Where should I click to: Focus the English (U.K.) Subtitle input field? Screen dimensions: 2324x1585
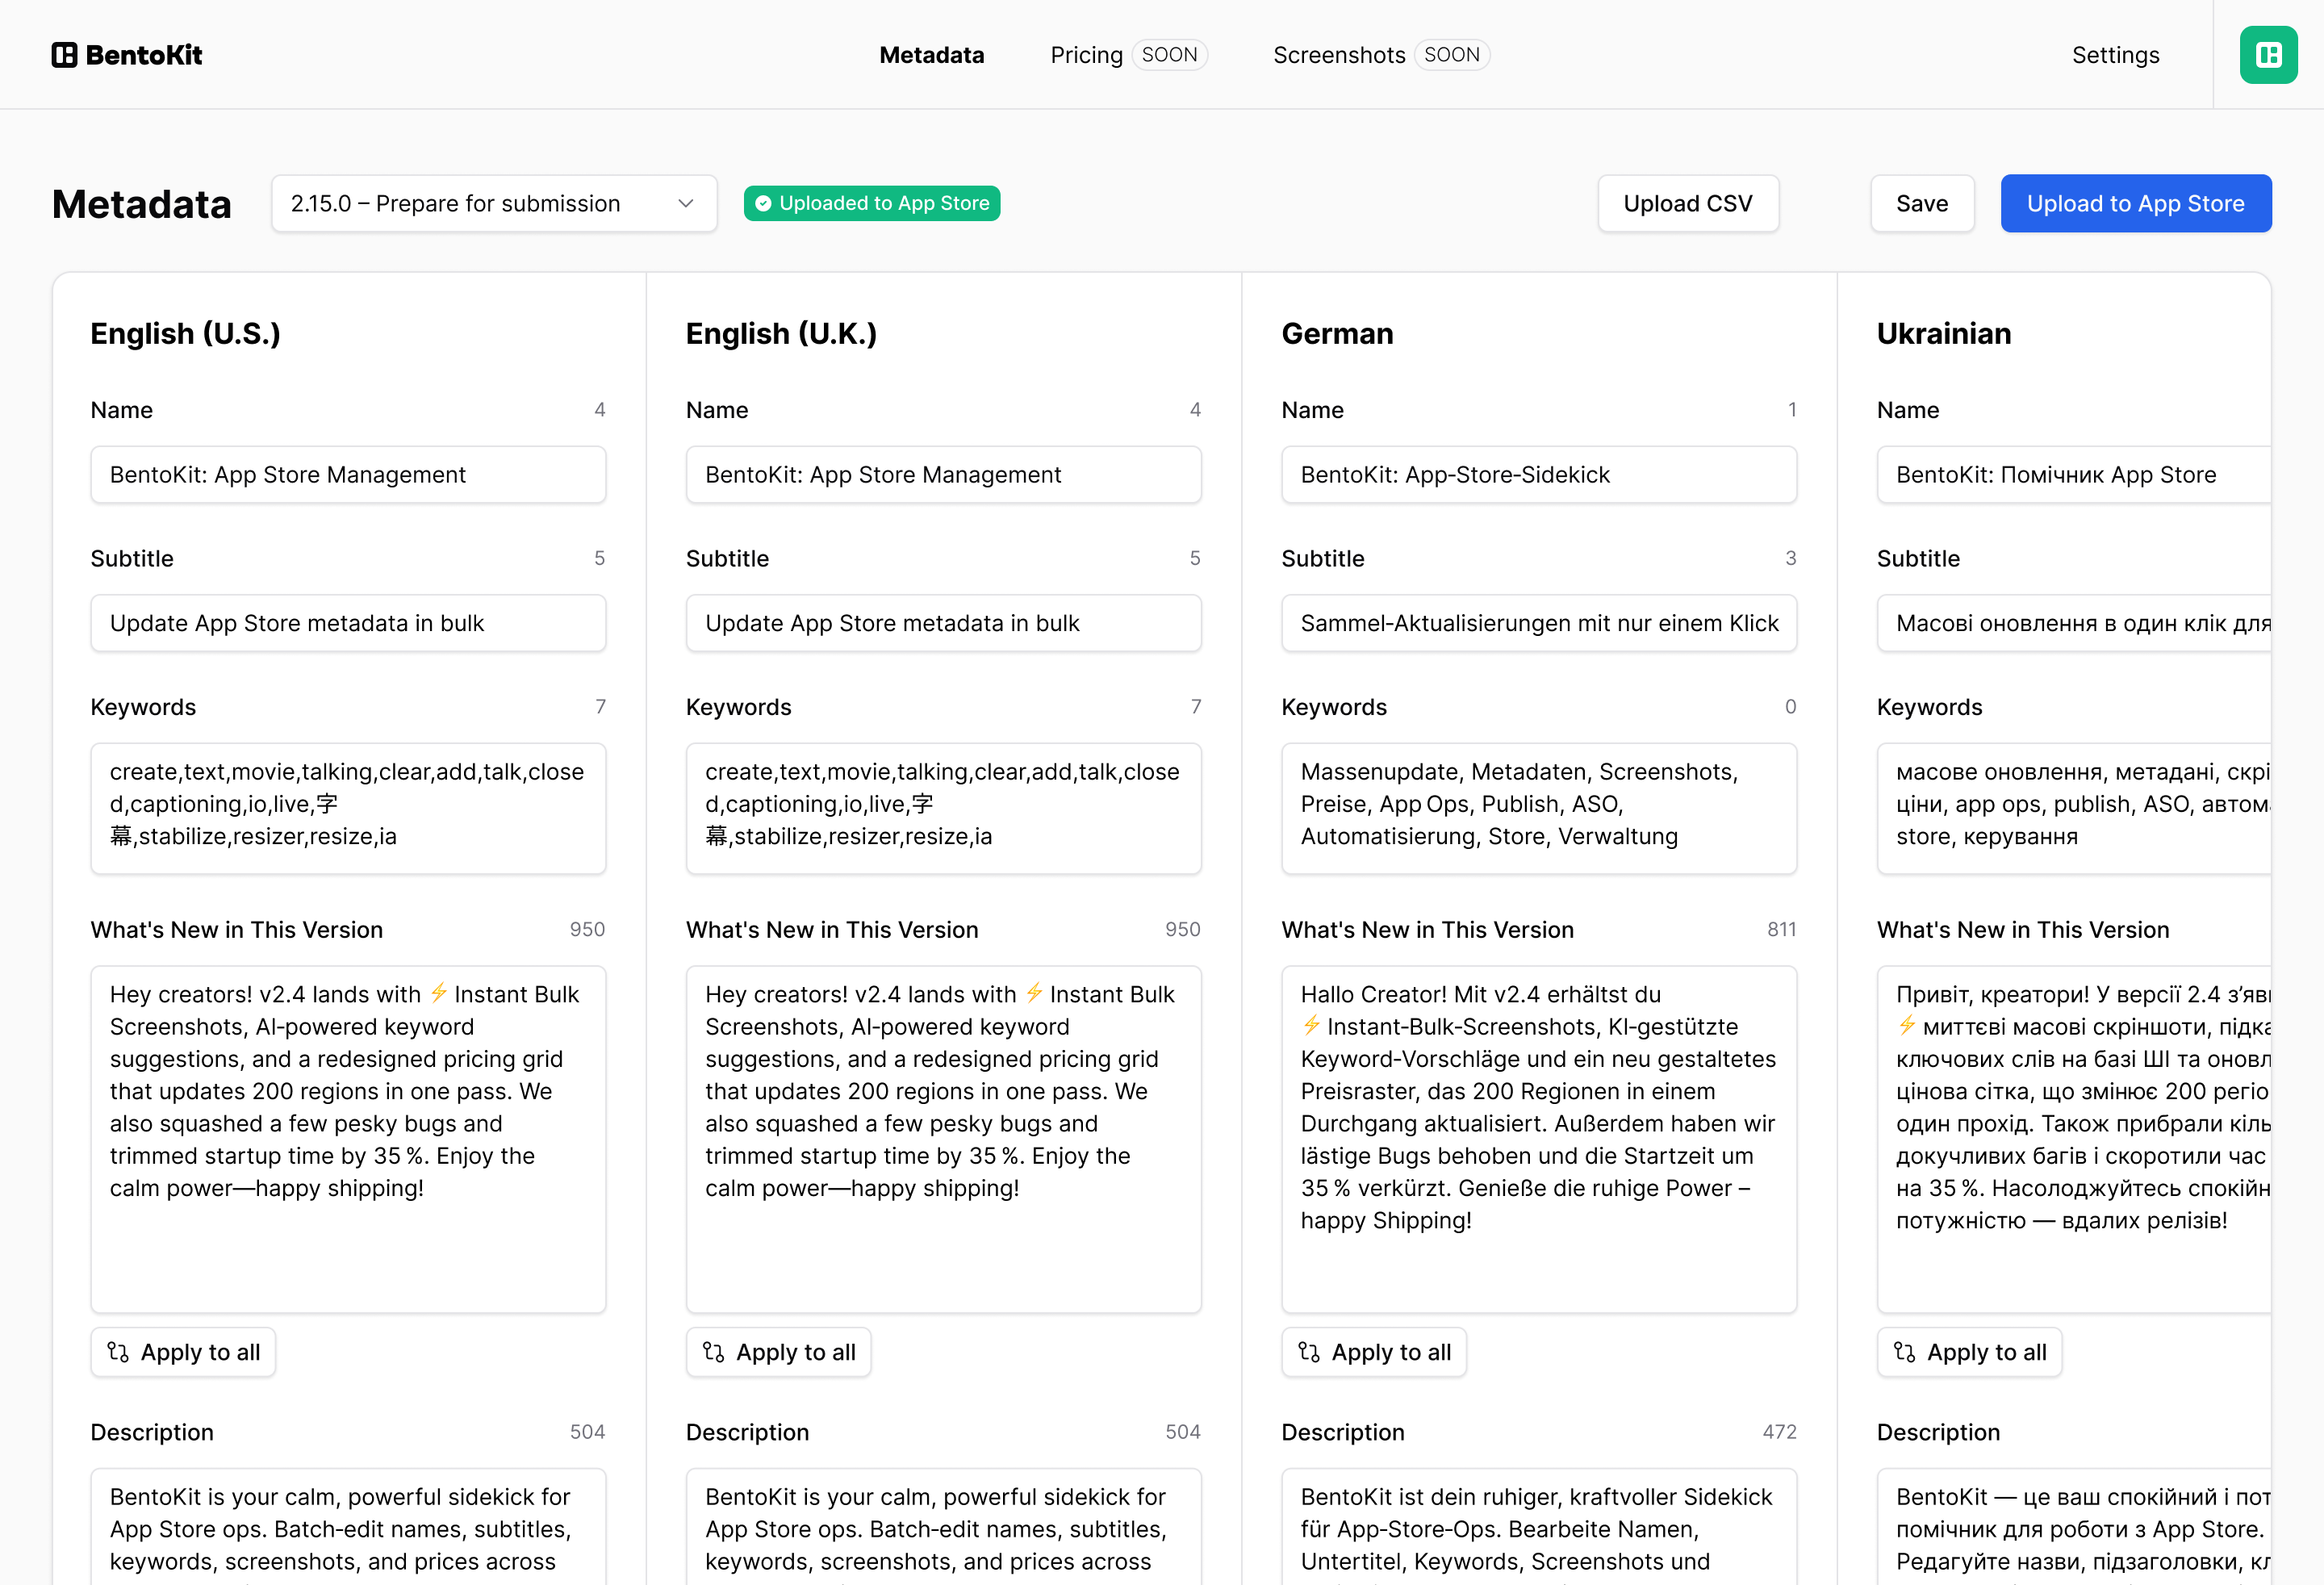coord(944,623)
